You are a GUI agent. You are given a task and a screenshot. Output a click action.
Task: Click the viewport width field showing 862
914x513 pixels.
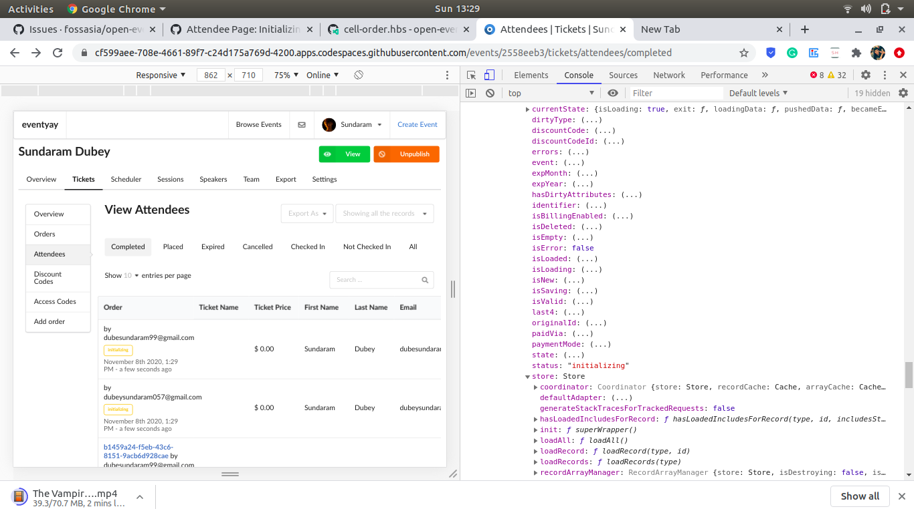point(211,75)
